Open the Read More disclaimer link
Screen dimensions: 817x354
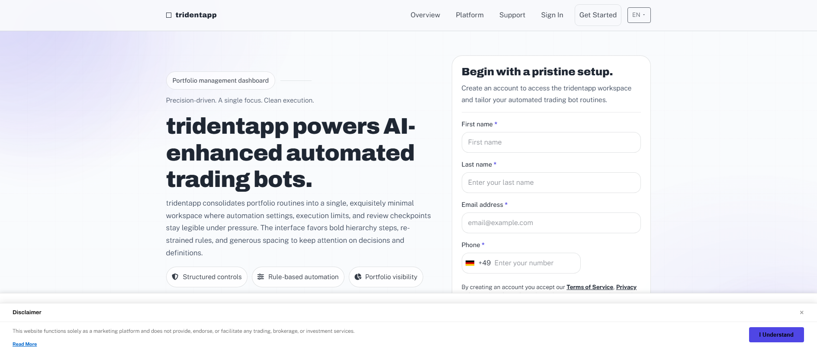pos(25,344)
